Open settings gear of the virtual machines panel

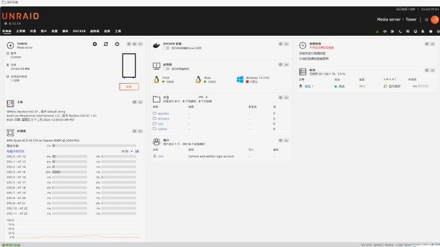pos(280,65)
